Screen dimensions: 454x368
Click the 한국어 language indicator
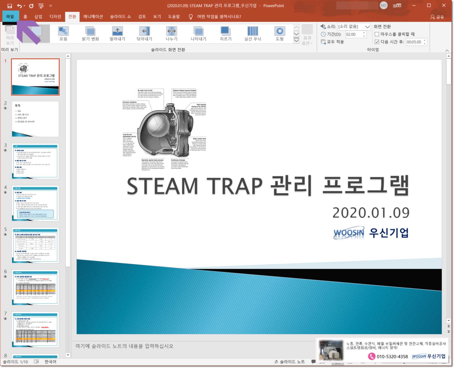51,362
